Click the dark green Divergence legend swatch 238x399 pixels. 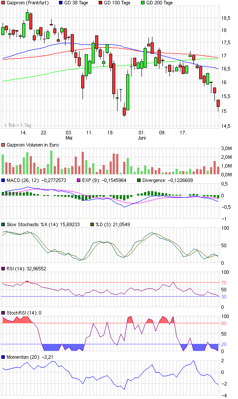(139, 180)
